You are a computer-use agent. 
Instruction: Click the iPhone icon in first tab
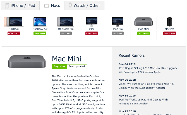[x=7, y=6]
